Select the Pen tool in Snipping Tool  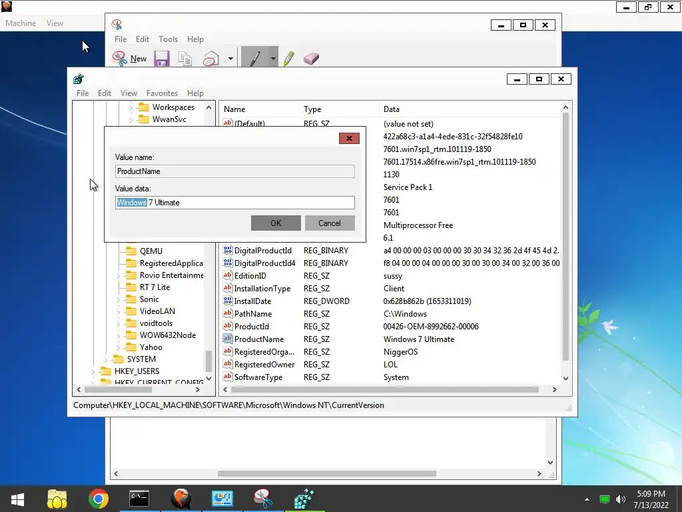pyautogui.click(x=255, y=59)
